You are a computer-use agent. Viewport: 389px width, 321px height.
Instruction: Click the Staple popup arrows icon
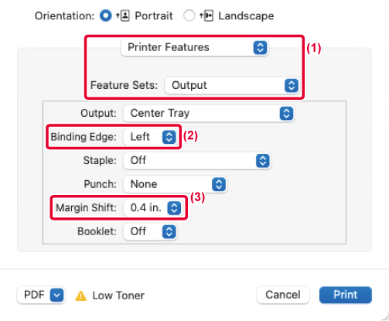tap(263, 161)
